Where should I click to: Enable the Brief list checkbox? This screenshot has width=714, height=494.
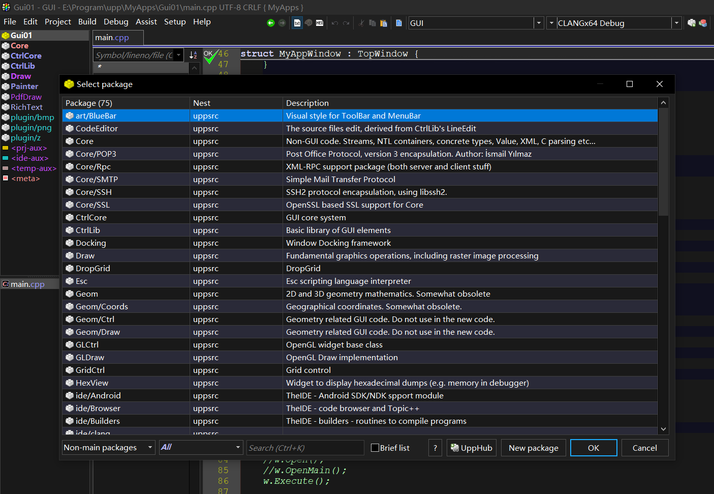375,448
